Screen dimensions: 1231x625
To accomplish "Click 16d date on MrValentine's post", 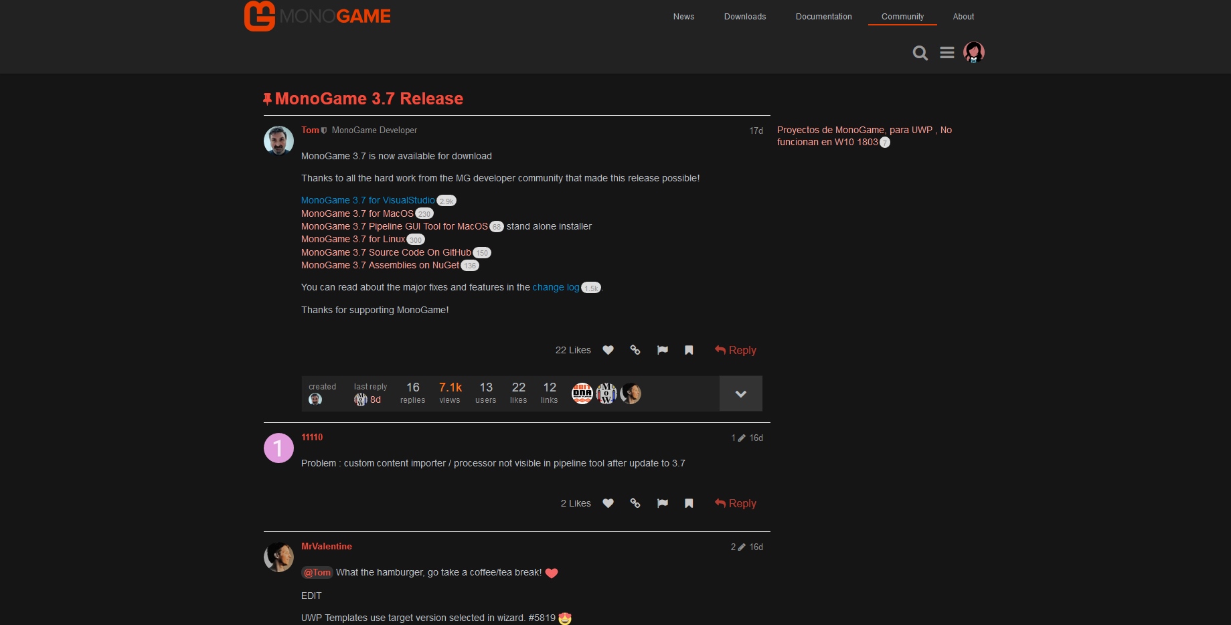I will pyautogui.click(x=756, y=547).
